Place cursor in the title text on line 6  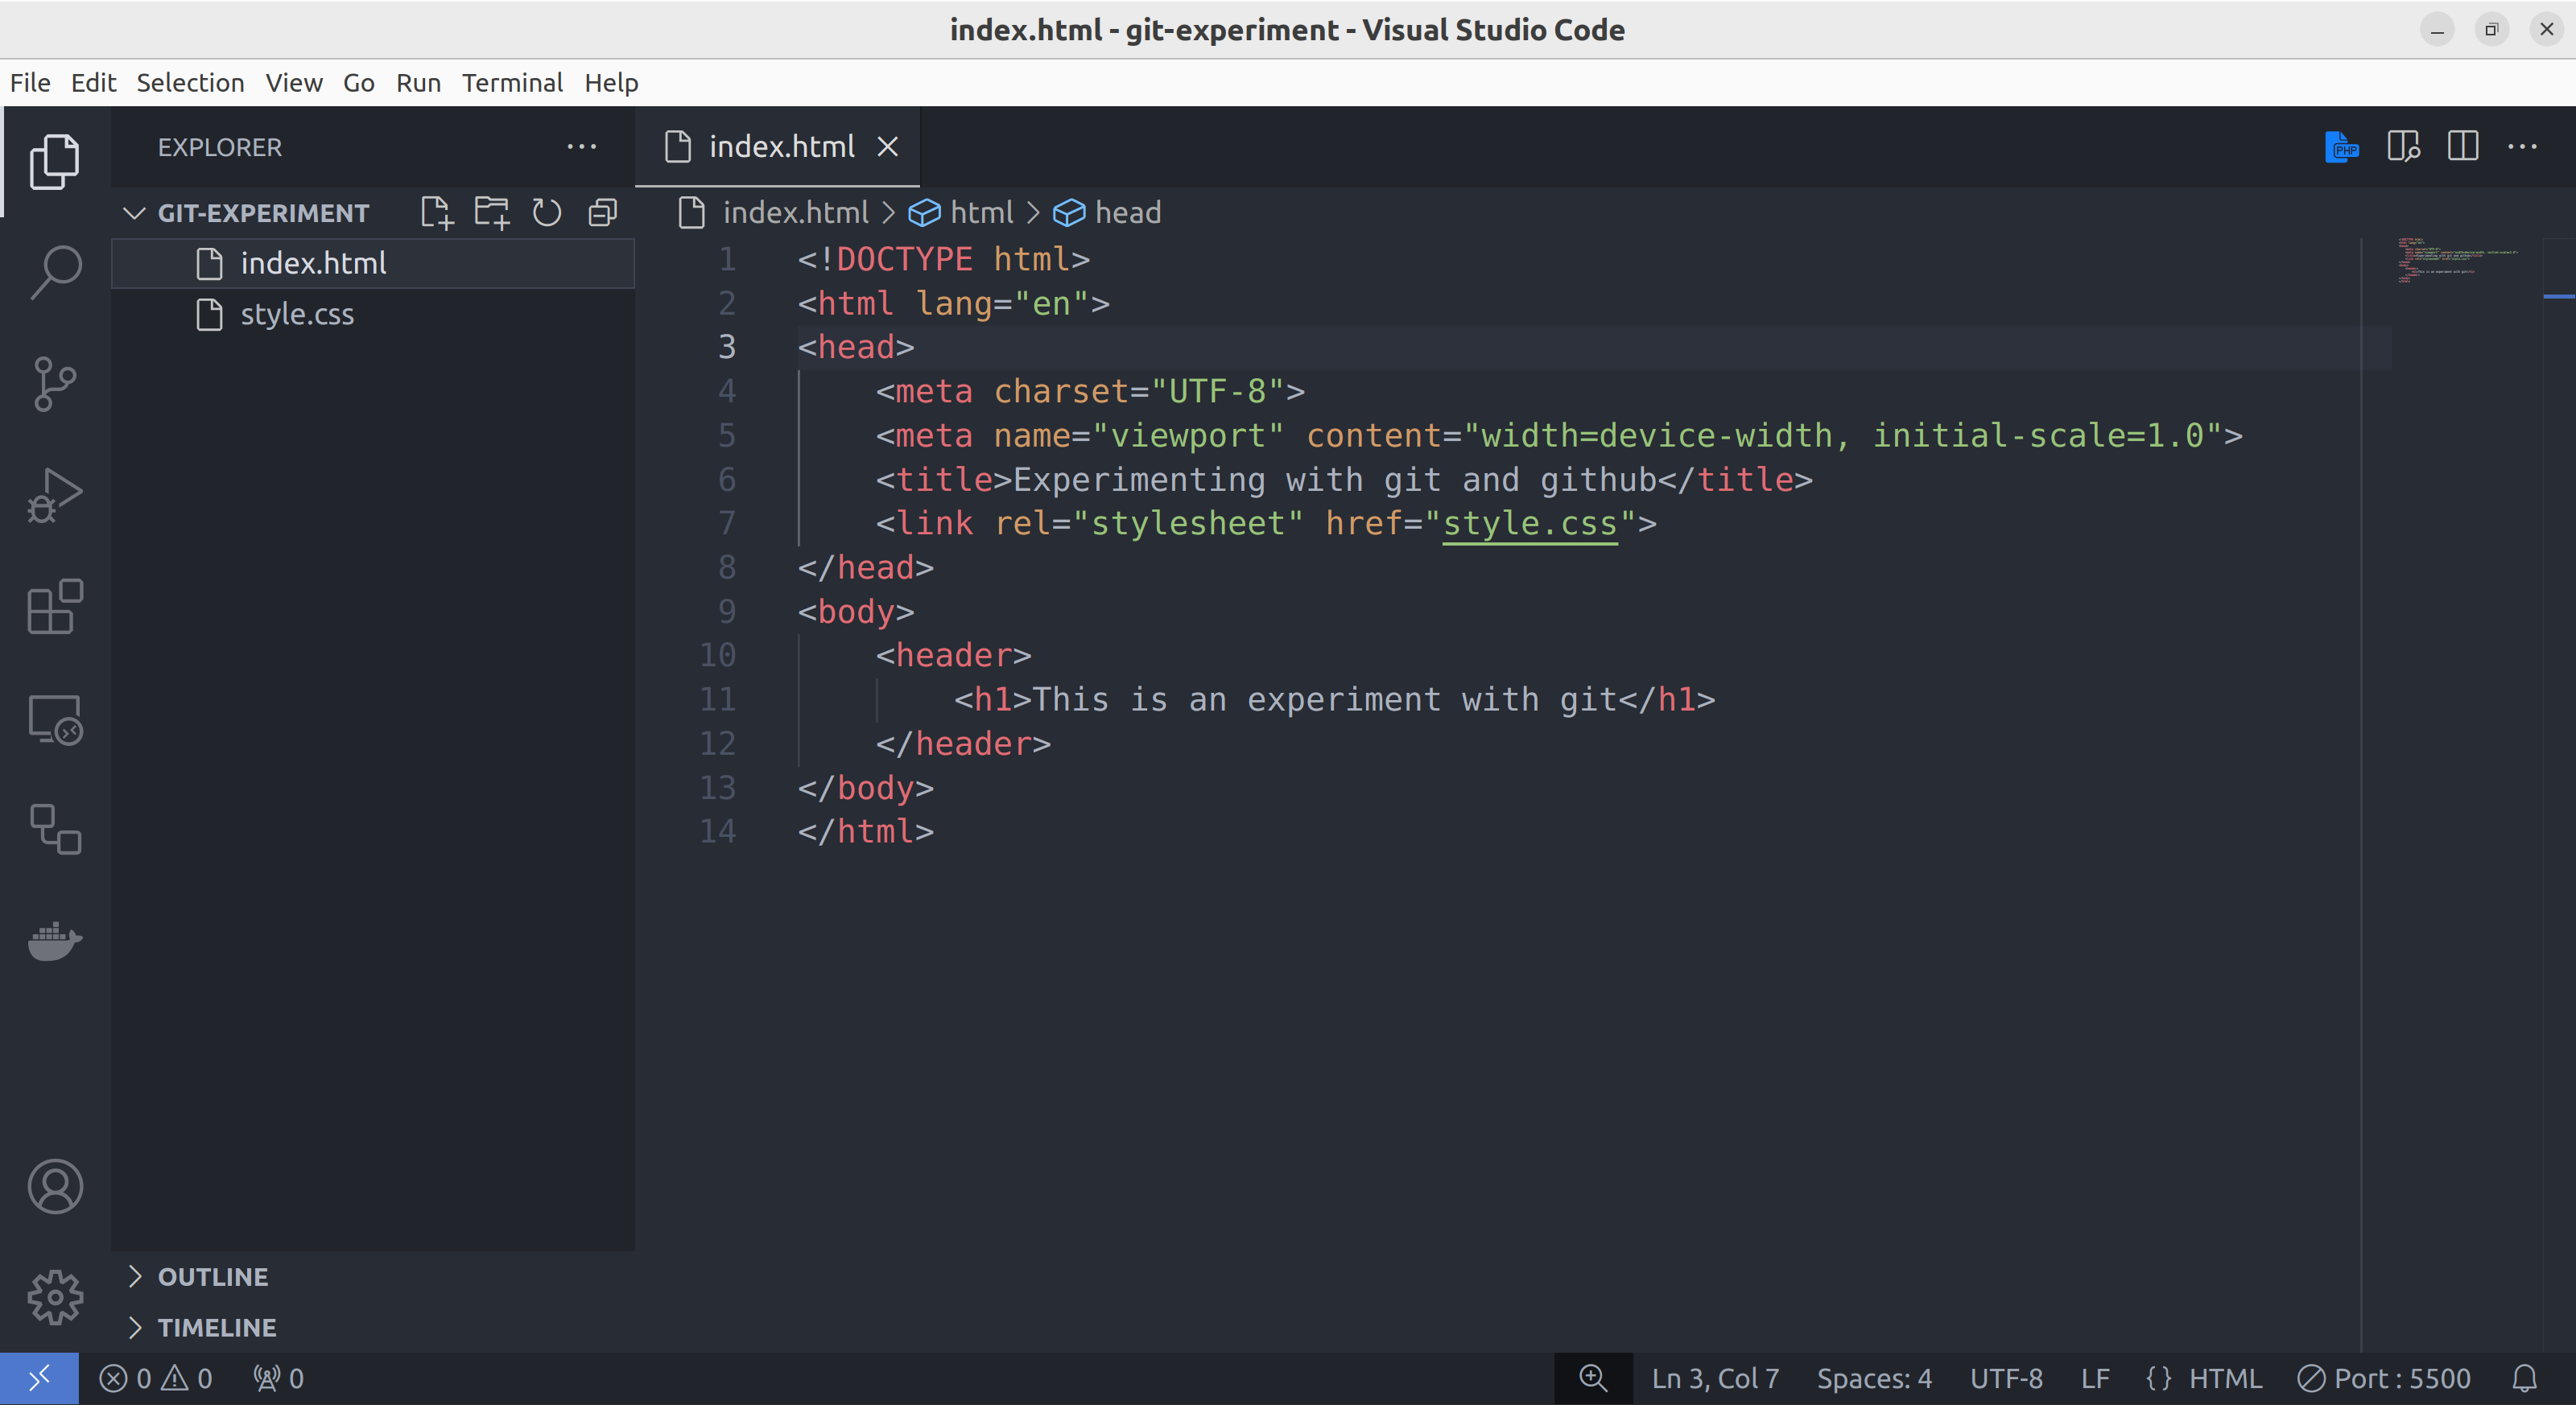click(1334, 480)
